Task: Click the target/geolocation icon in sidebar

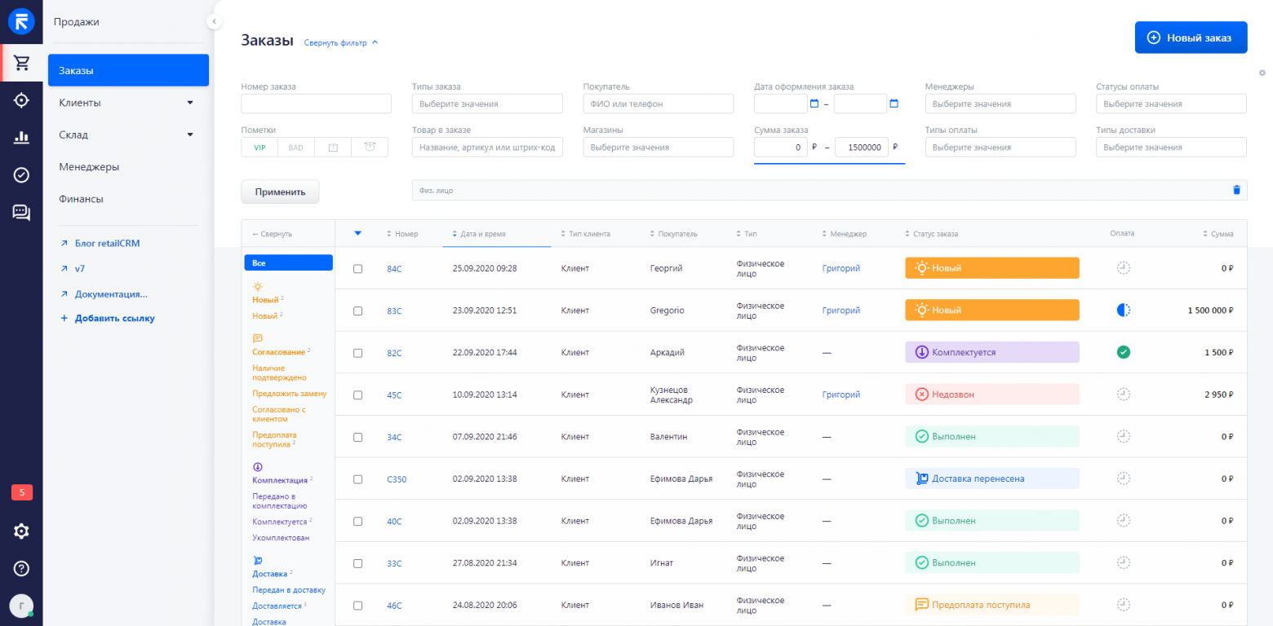Action: tap(21, 100)
